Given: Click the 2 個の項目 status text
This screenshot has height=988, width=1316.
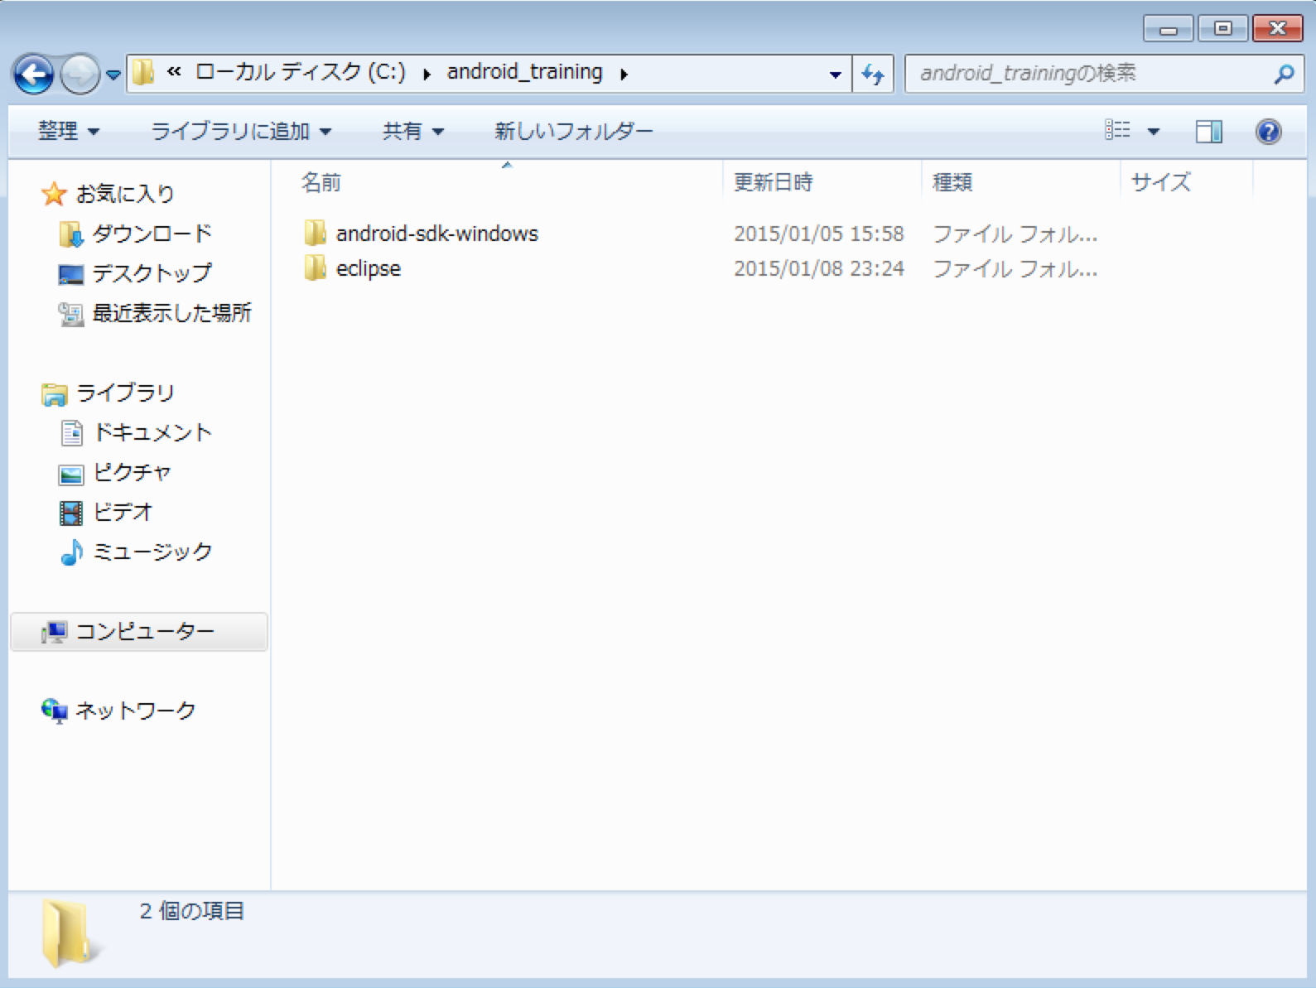Looking at the screenshot, I should tap(191, 911).
